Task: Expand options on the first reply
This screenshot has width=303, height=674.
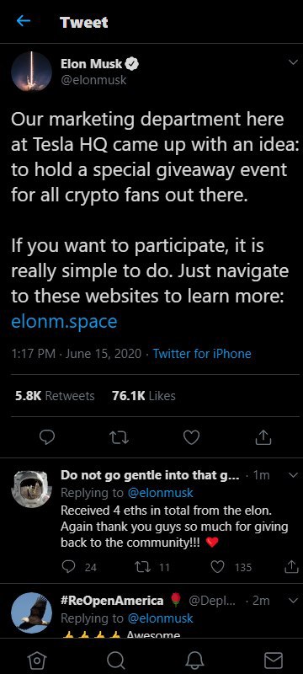Action: click(x=294, y=475)
